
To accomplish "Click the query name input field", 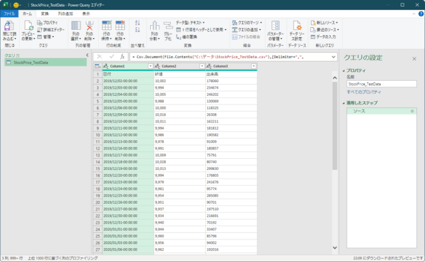I will pos(382,84).
